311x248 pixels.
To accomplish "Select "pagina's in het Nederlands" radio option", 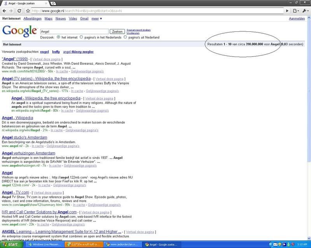I will (81, 37).
